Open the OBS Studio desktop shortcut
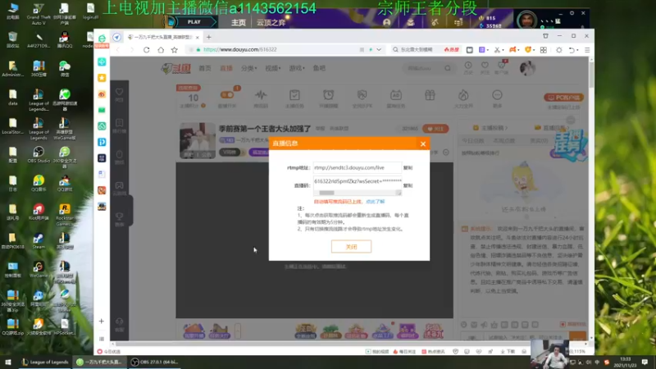This screenshot has height=369, width=656. coord(39,155)
